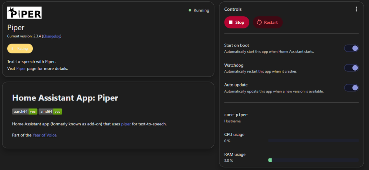Disable the Watchdog switch

pyautogui.click(x=351, y=68)
